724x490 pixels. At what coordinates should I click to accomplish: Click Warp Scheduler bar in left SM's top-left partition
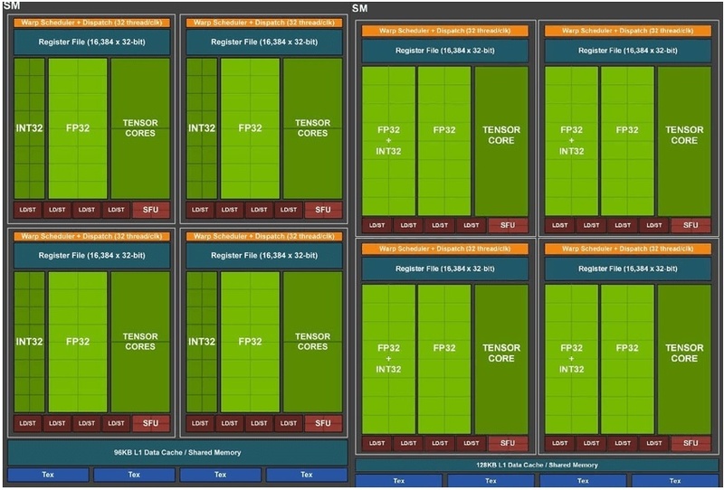point(92,22)
